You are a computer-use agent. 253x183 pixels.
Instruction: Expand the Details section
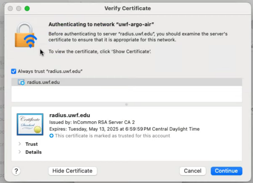pos(20,152)
